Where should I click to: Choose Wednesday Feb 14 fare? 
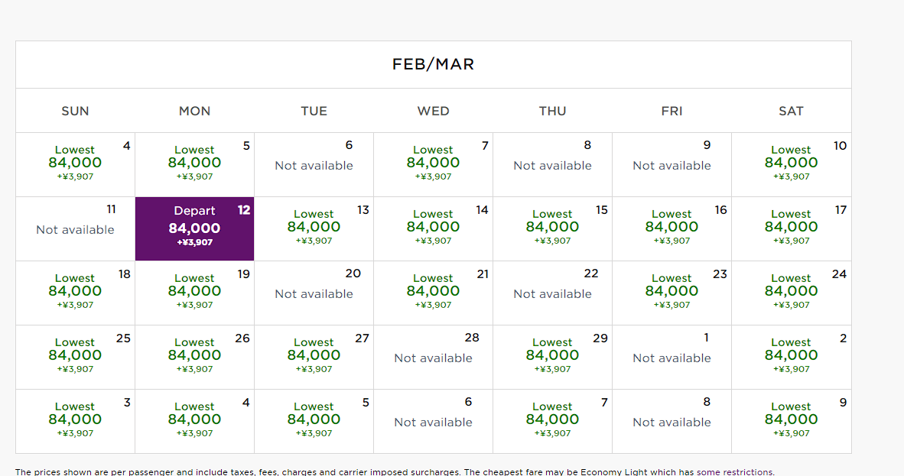(x=434, y=228)
